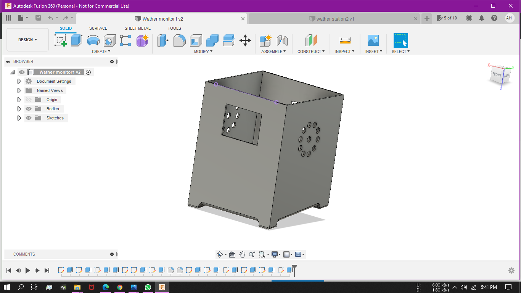The height and width of the screenshot is (293, 521).
Task: Hide the Bodies folder visibility eye
Action: (x=29, y=109)
